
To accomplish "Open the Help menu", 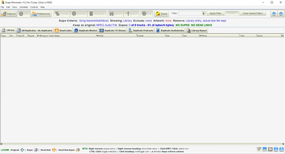I will 42,7.
